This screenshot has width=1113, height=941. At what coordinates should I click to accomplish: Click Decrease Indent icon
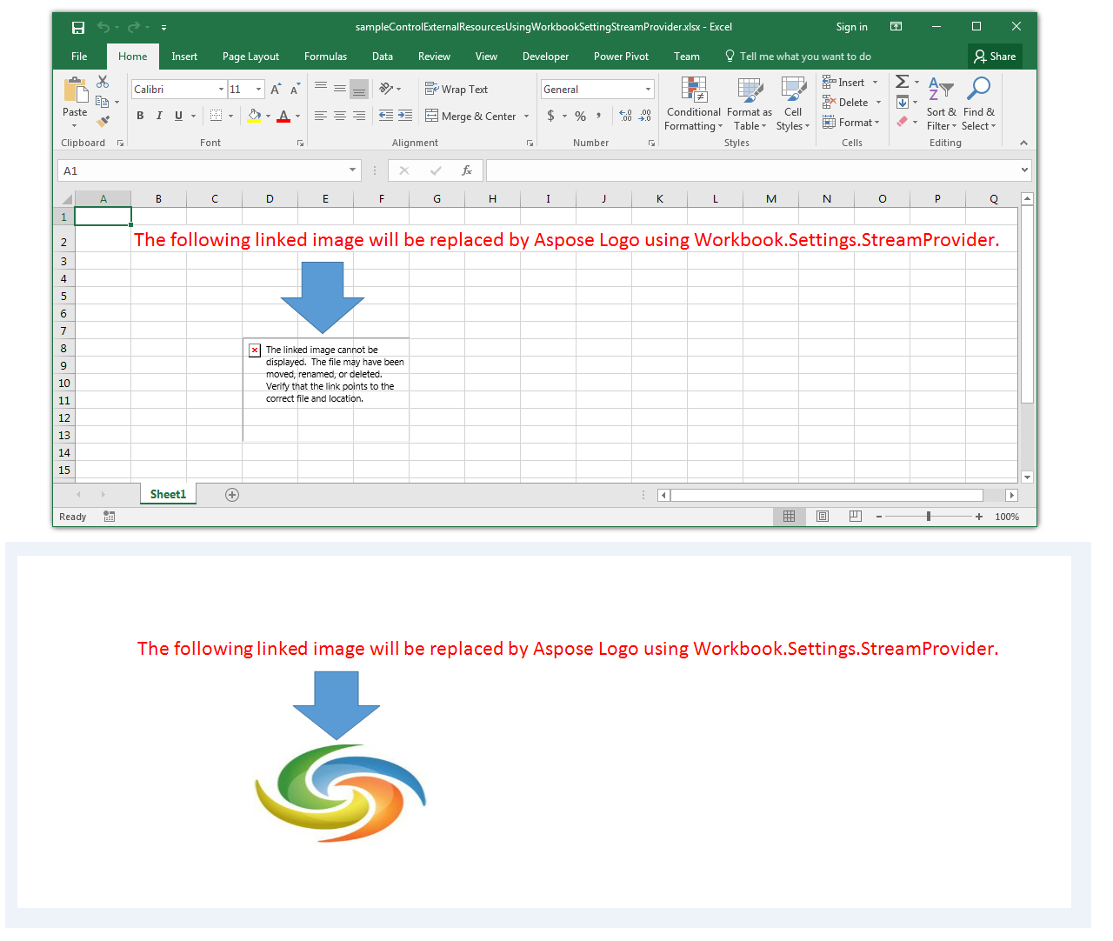click(x=386, y=116)
